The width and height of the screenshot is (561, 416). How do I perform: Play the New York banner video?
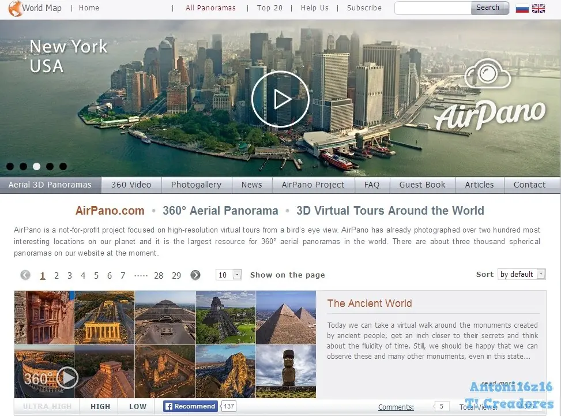(x=280, y=99)
